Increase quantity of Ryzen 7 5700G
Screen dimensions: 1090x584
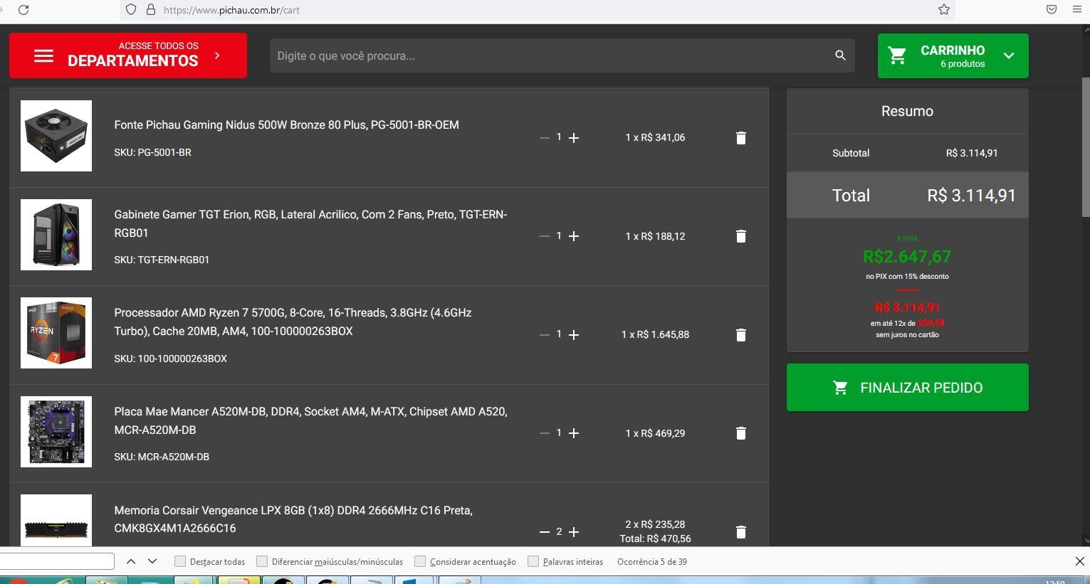tap(574, 334)
